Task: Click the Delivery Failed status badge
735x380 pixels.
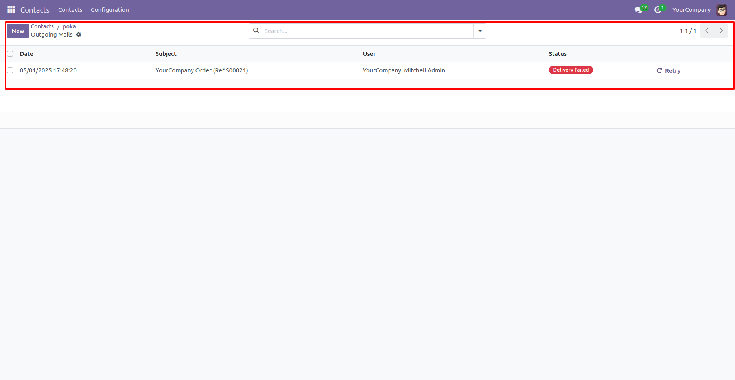Action: point(571,70)
